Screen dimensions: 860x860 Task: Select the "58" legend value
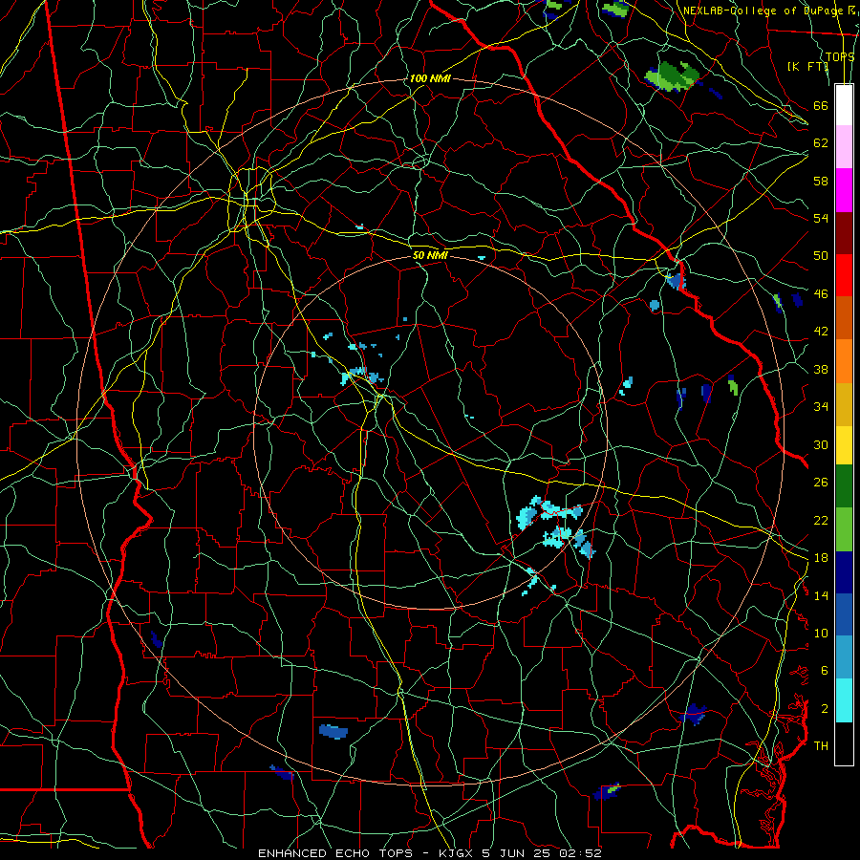[x=821, y=181]
